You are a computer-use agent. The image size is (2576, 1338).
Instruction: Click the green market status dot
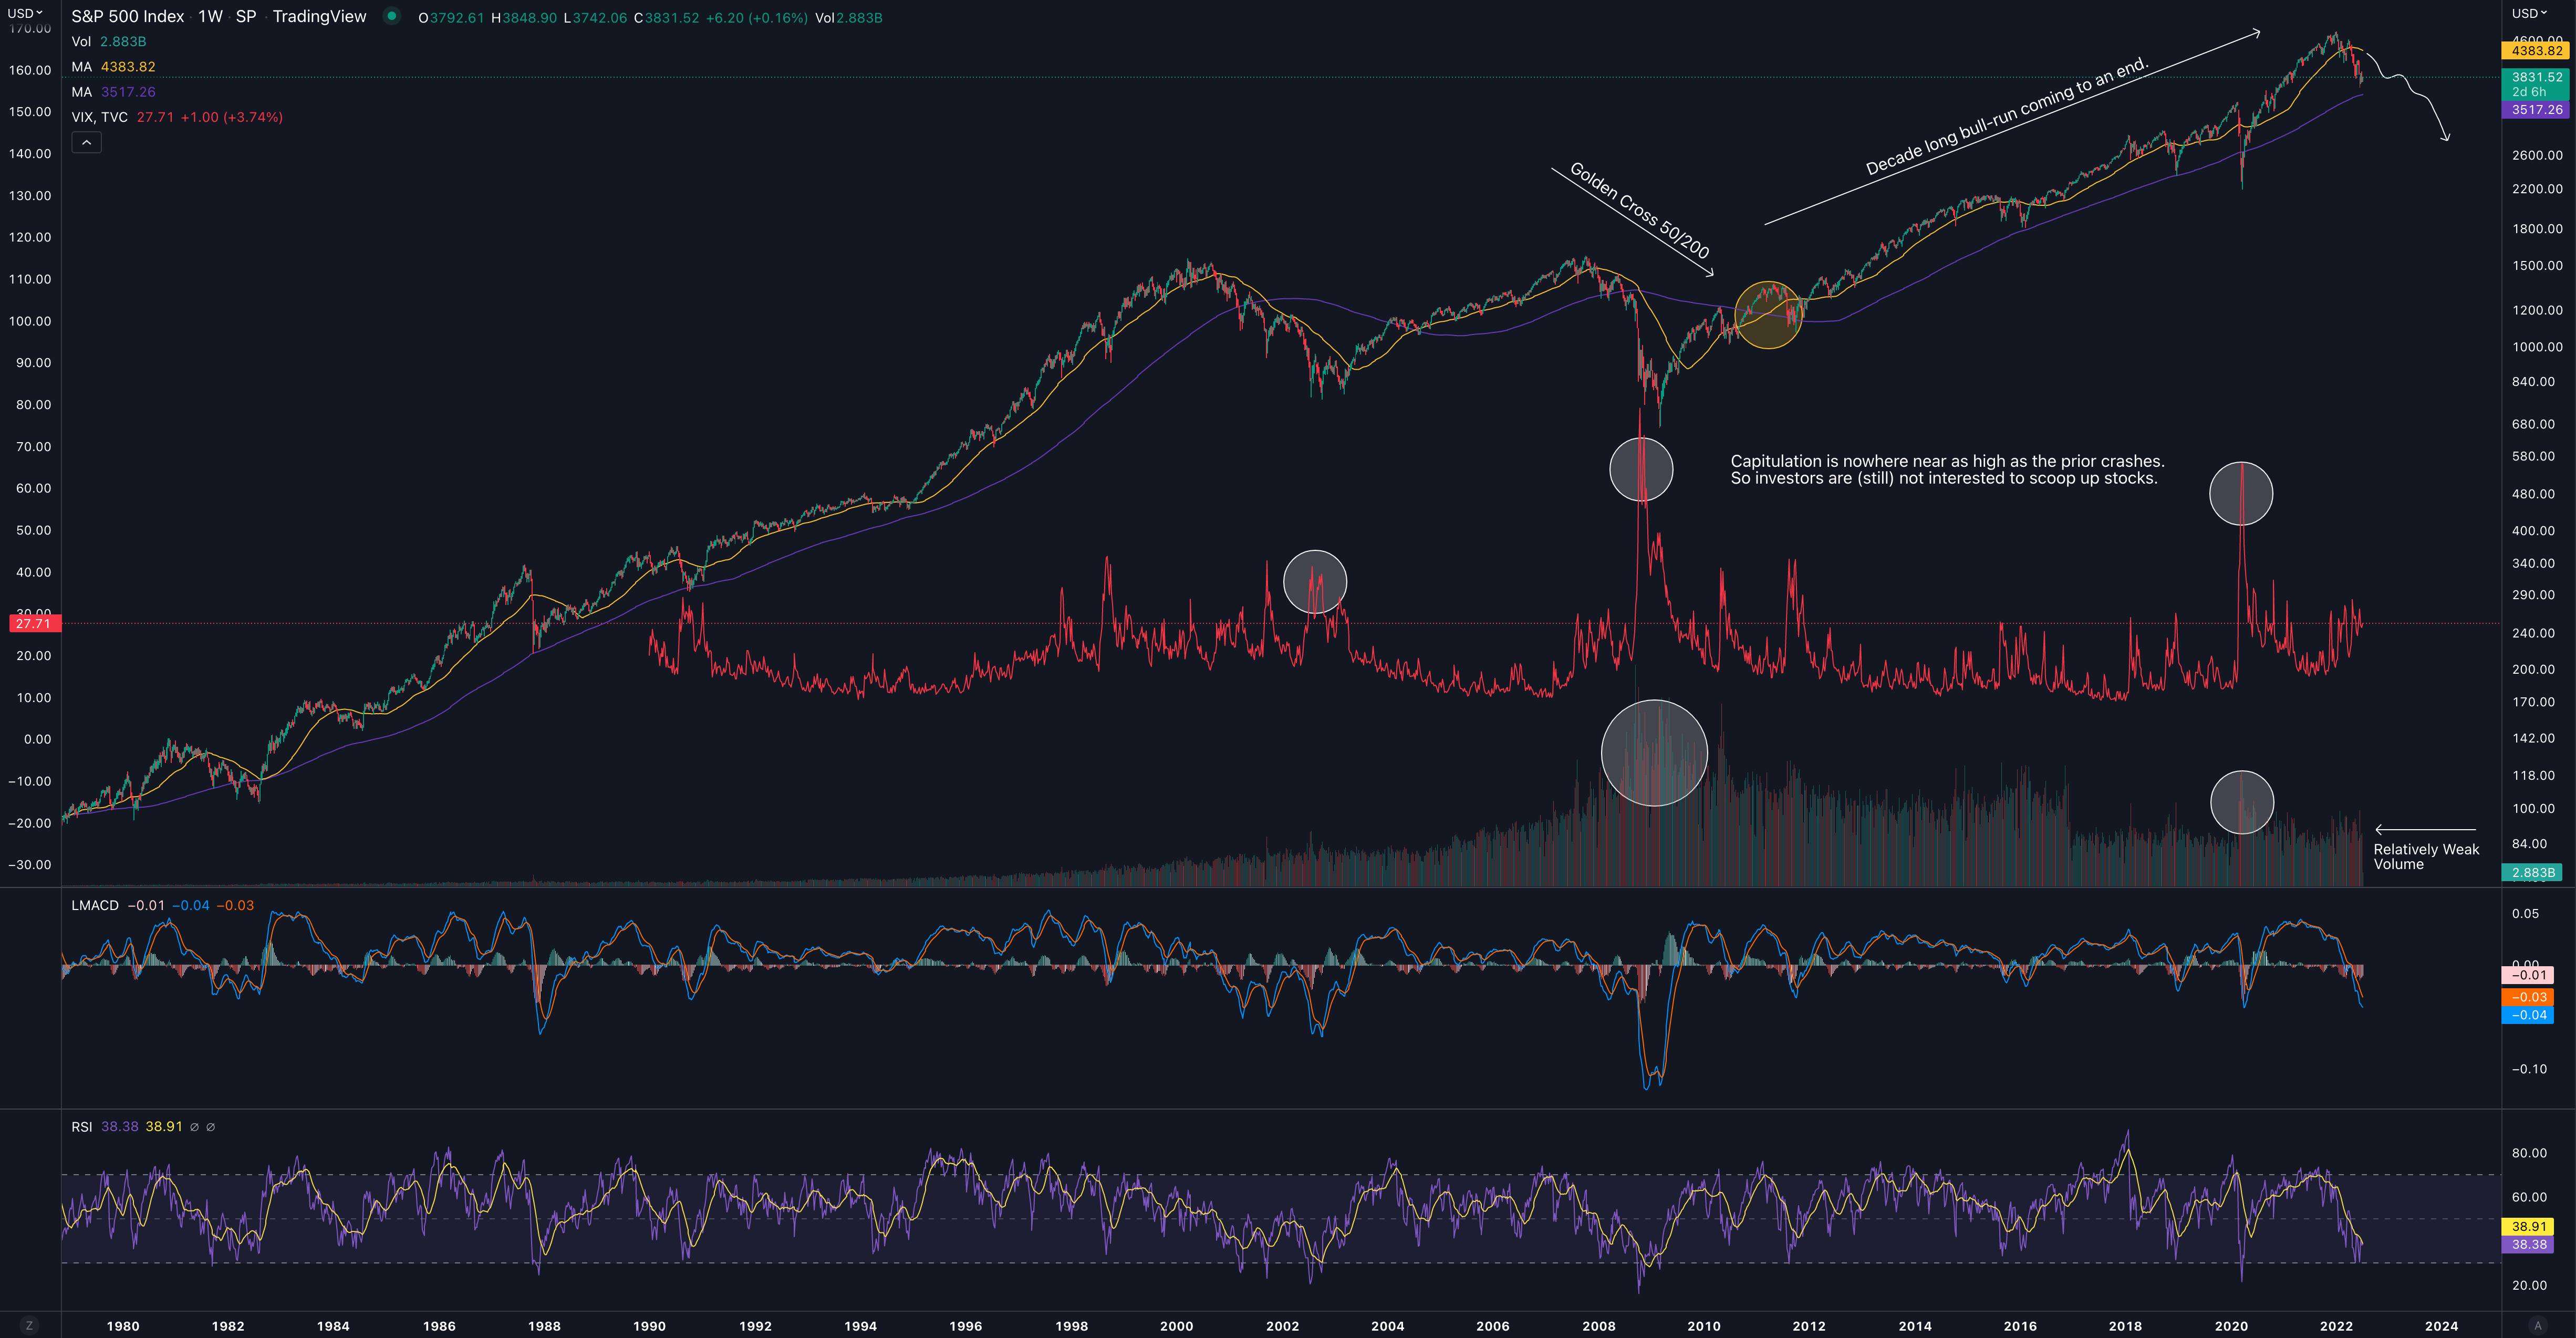(392, 16)
